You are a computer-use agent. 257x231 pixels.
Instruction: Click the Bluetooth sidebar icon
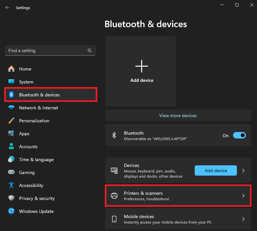pos(11,94)
